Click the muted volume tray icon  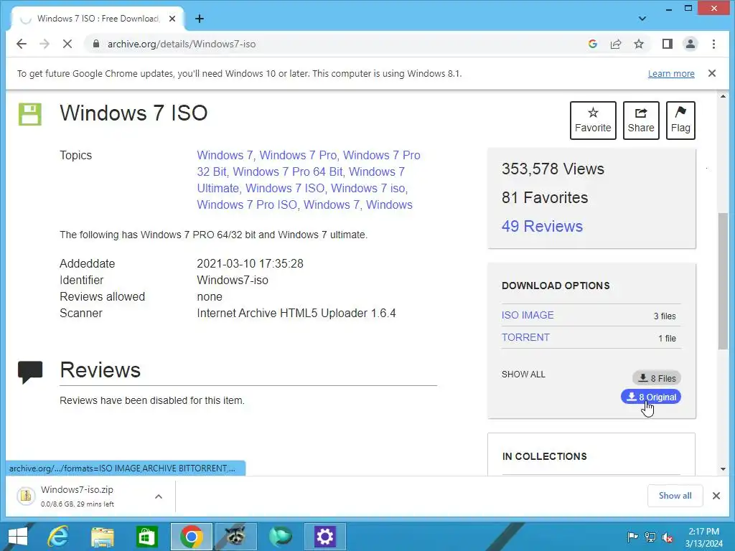(668, 537)
